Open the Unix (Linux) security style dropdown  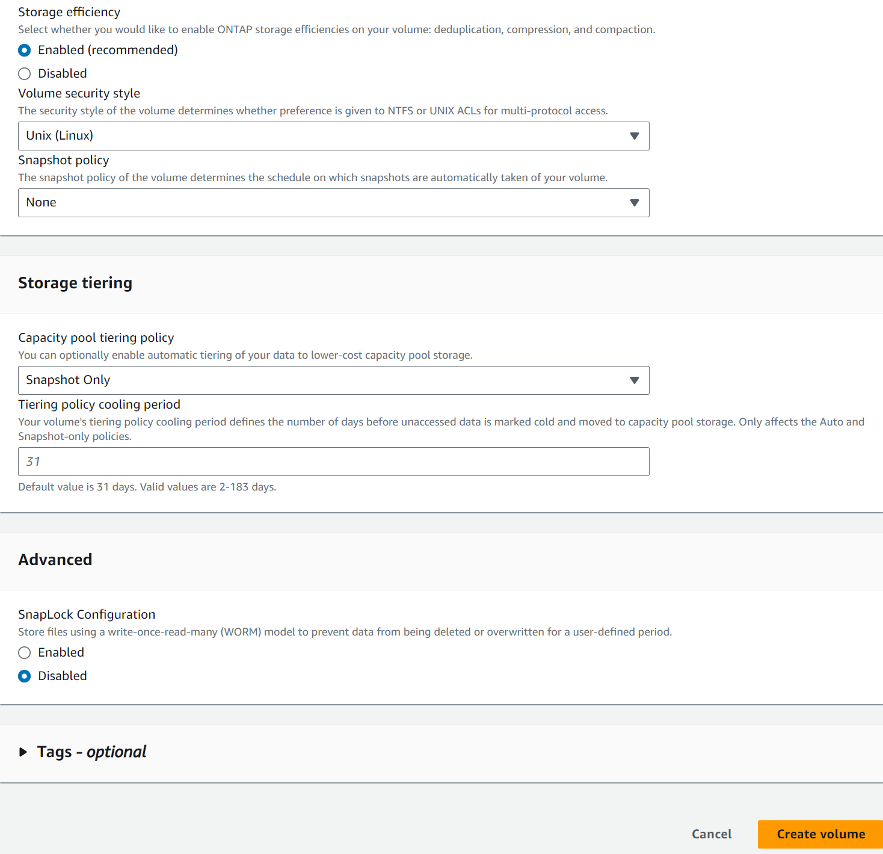click(333, 136)
